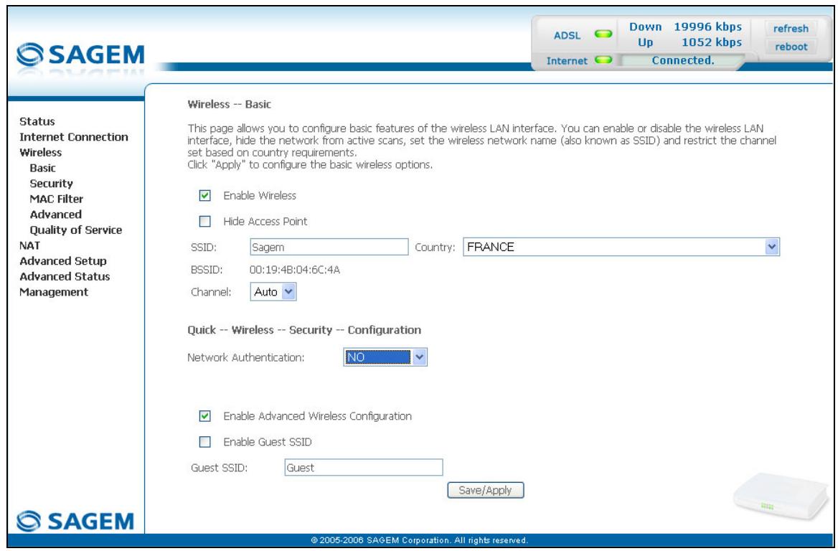The width and height of the screenshot is (838, 551).
Task: Check the Enable Guest SSID checkbox
Action: click(204, 442)
